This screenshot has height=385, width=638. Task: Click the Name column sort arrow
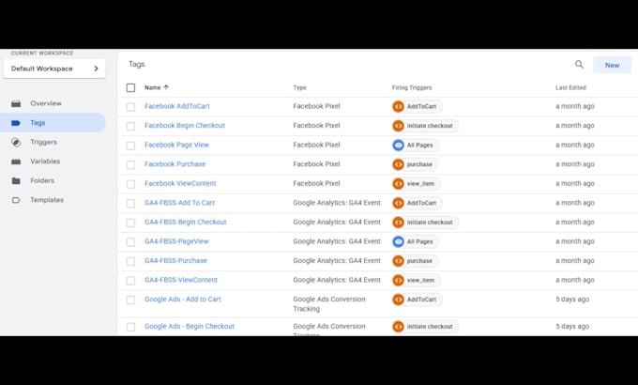coord(166,87)
